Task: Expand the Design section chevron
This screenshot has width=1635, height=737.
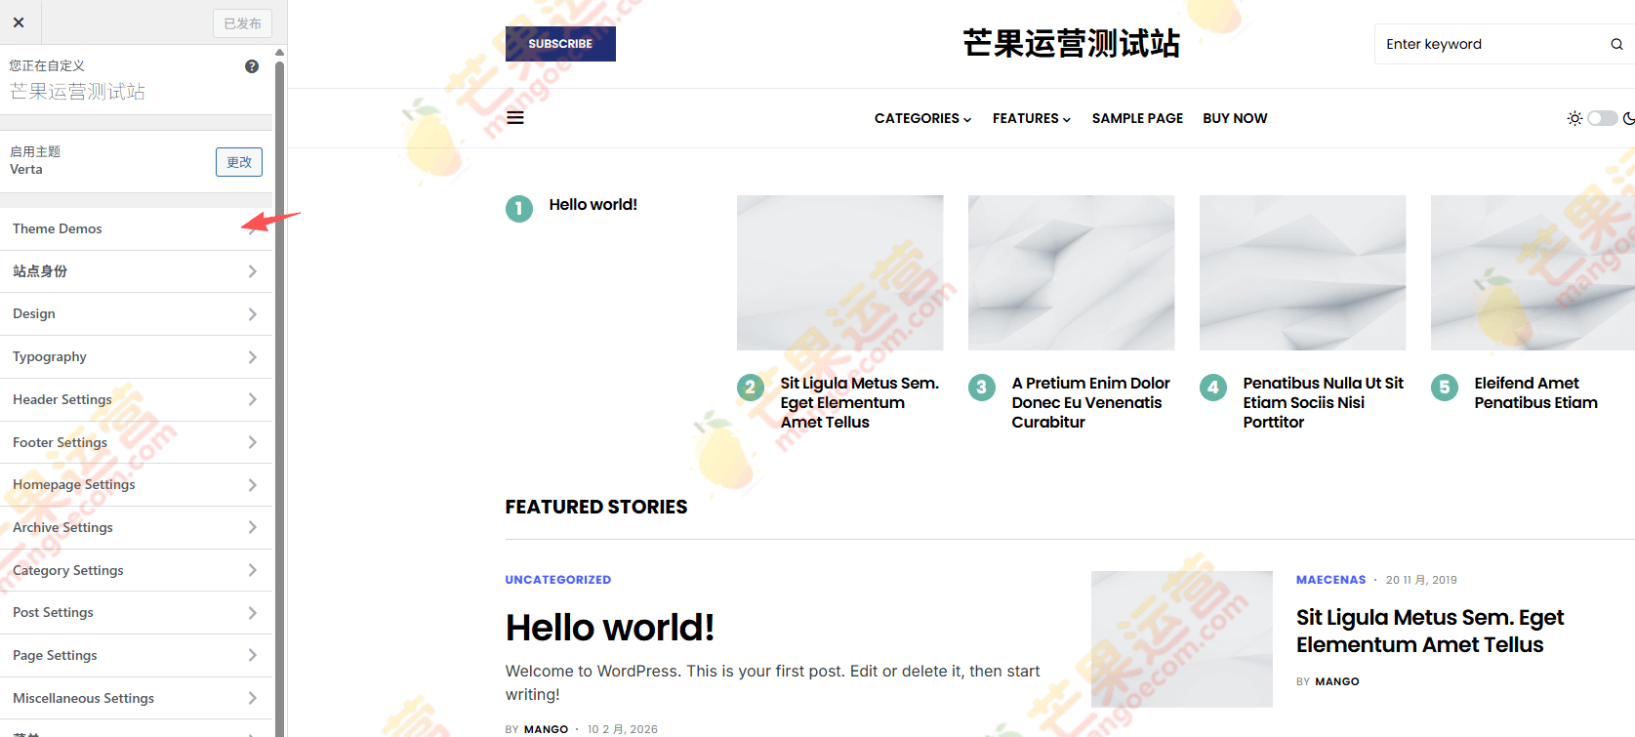Action: point(252,314)
